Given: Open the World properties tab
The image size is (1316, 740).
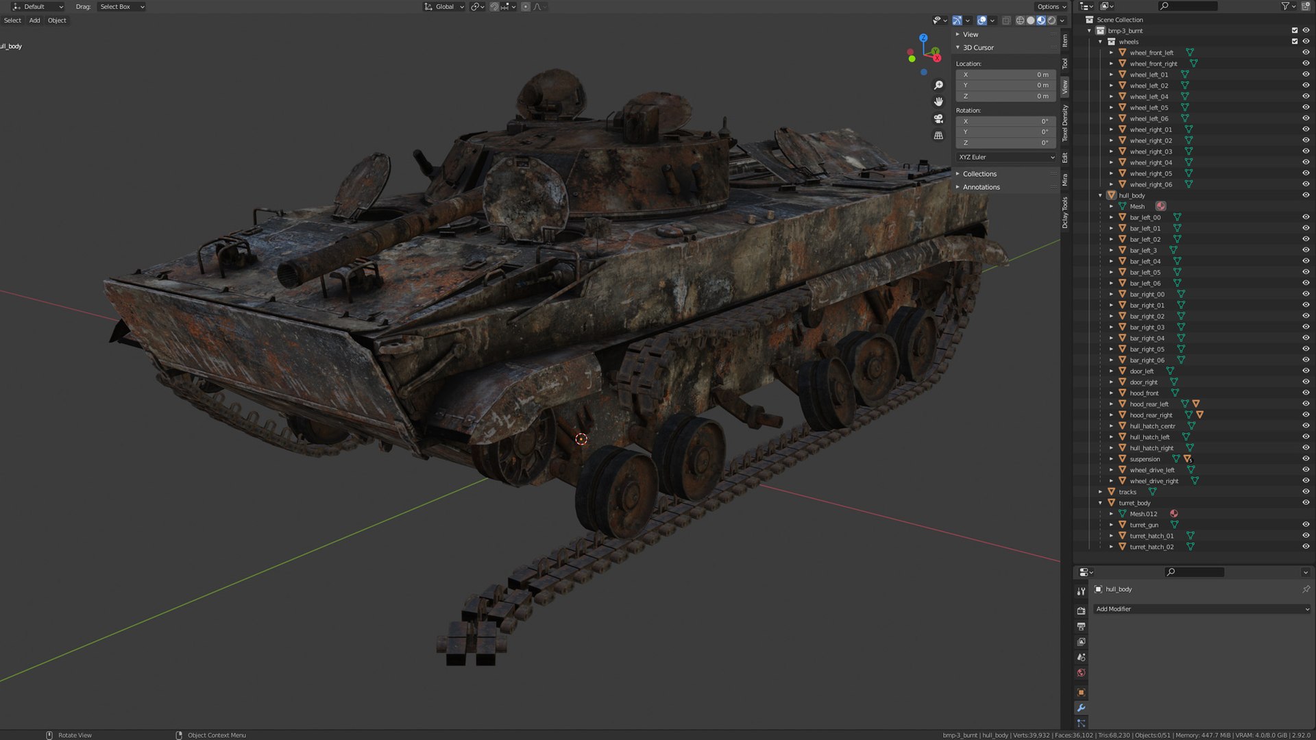Looking at the screenshot, I should 1081,673.
